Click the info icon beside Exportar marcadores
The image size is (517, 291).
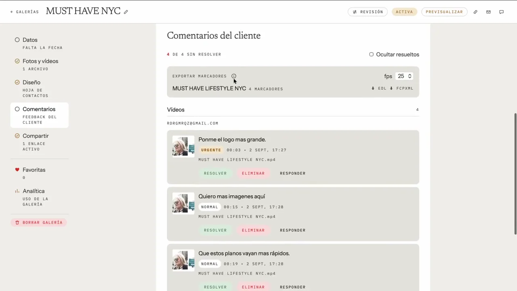click(234, 76)
